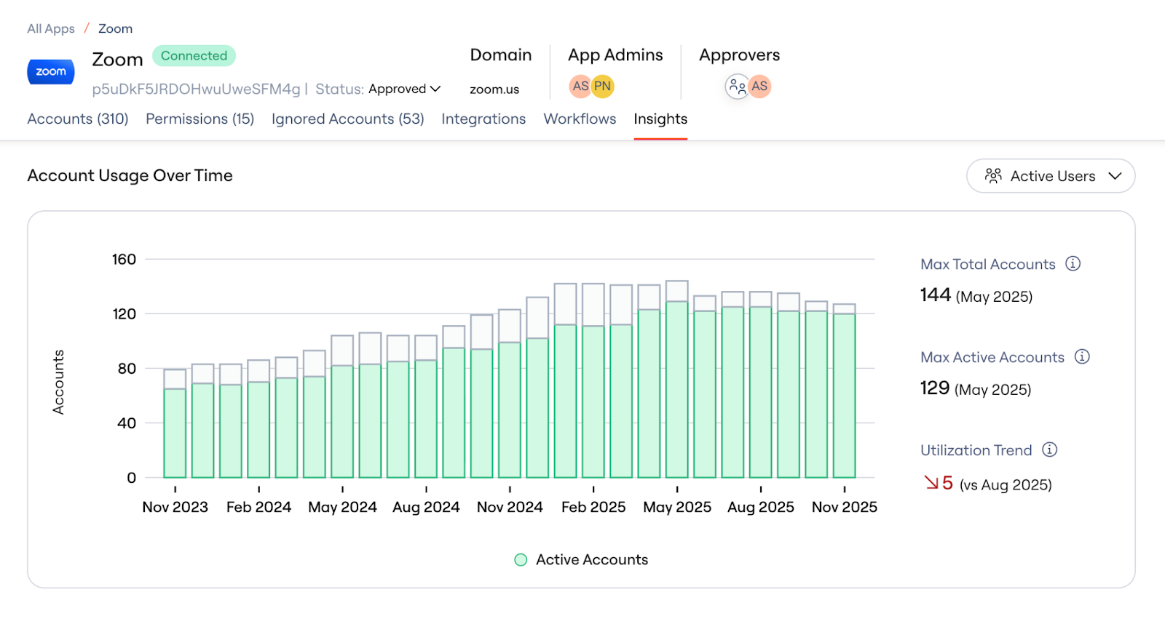Click the Nov 2025 chart bar
This screenshot has width=1165, height=624.
tap(845, 391)
